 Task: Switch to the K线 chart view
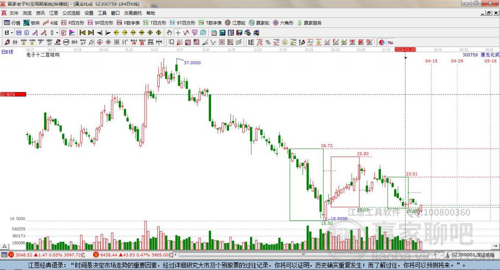tap(50, 23)
